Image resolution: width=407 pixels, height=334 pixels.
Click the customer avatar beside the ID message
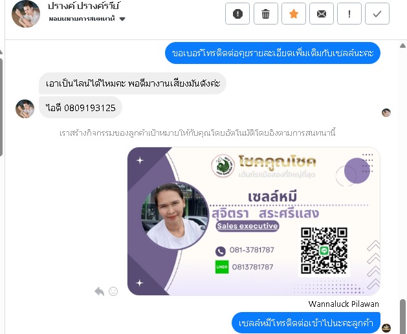pyautogui.click(x=25, y=109)
